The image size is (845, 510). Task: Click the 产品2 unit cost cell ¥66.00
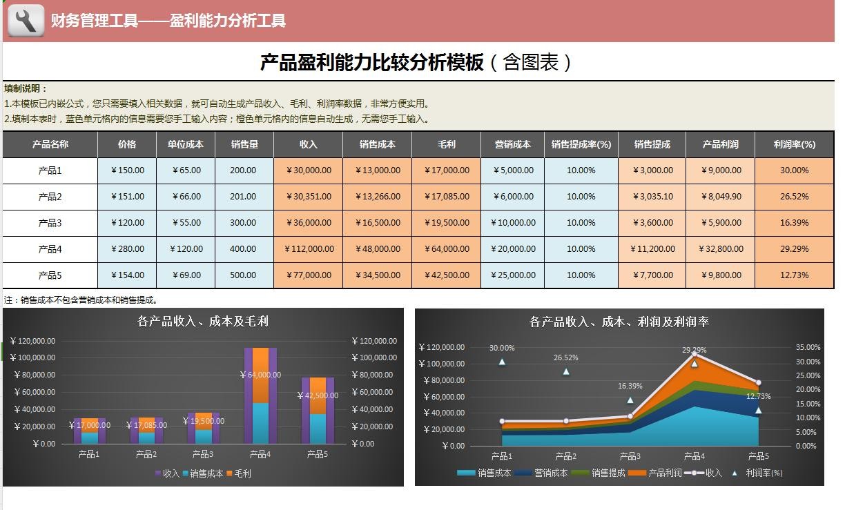pyautogui.click(x=185, y=197)
